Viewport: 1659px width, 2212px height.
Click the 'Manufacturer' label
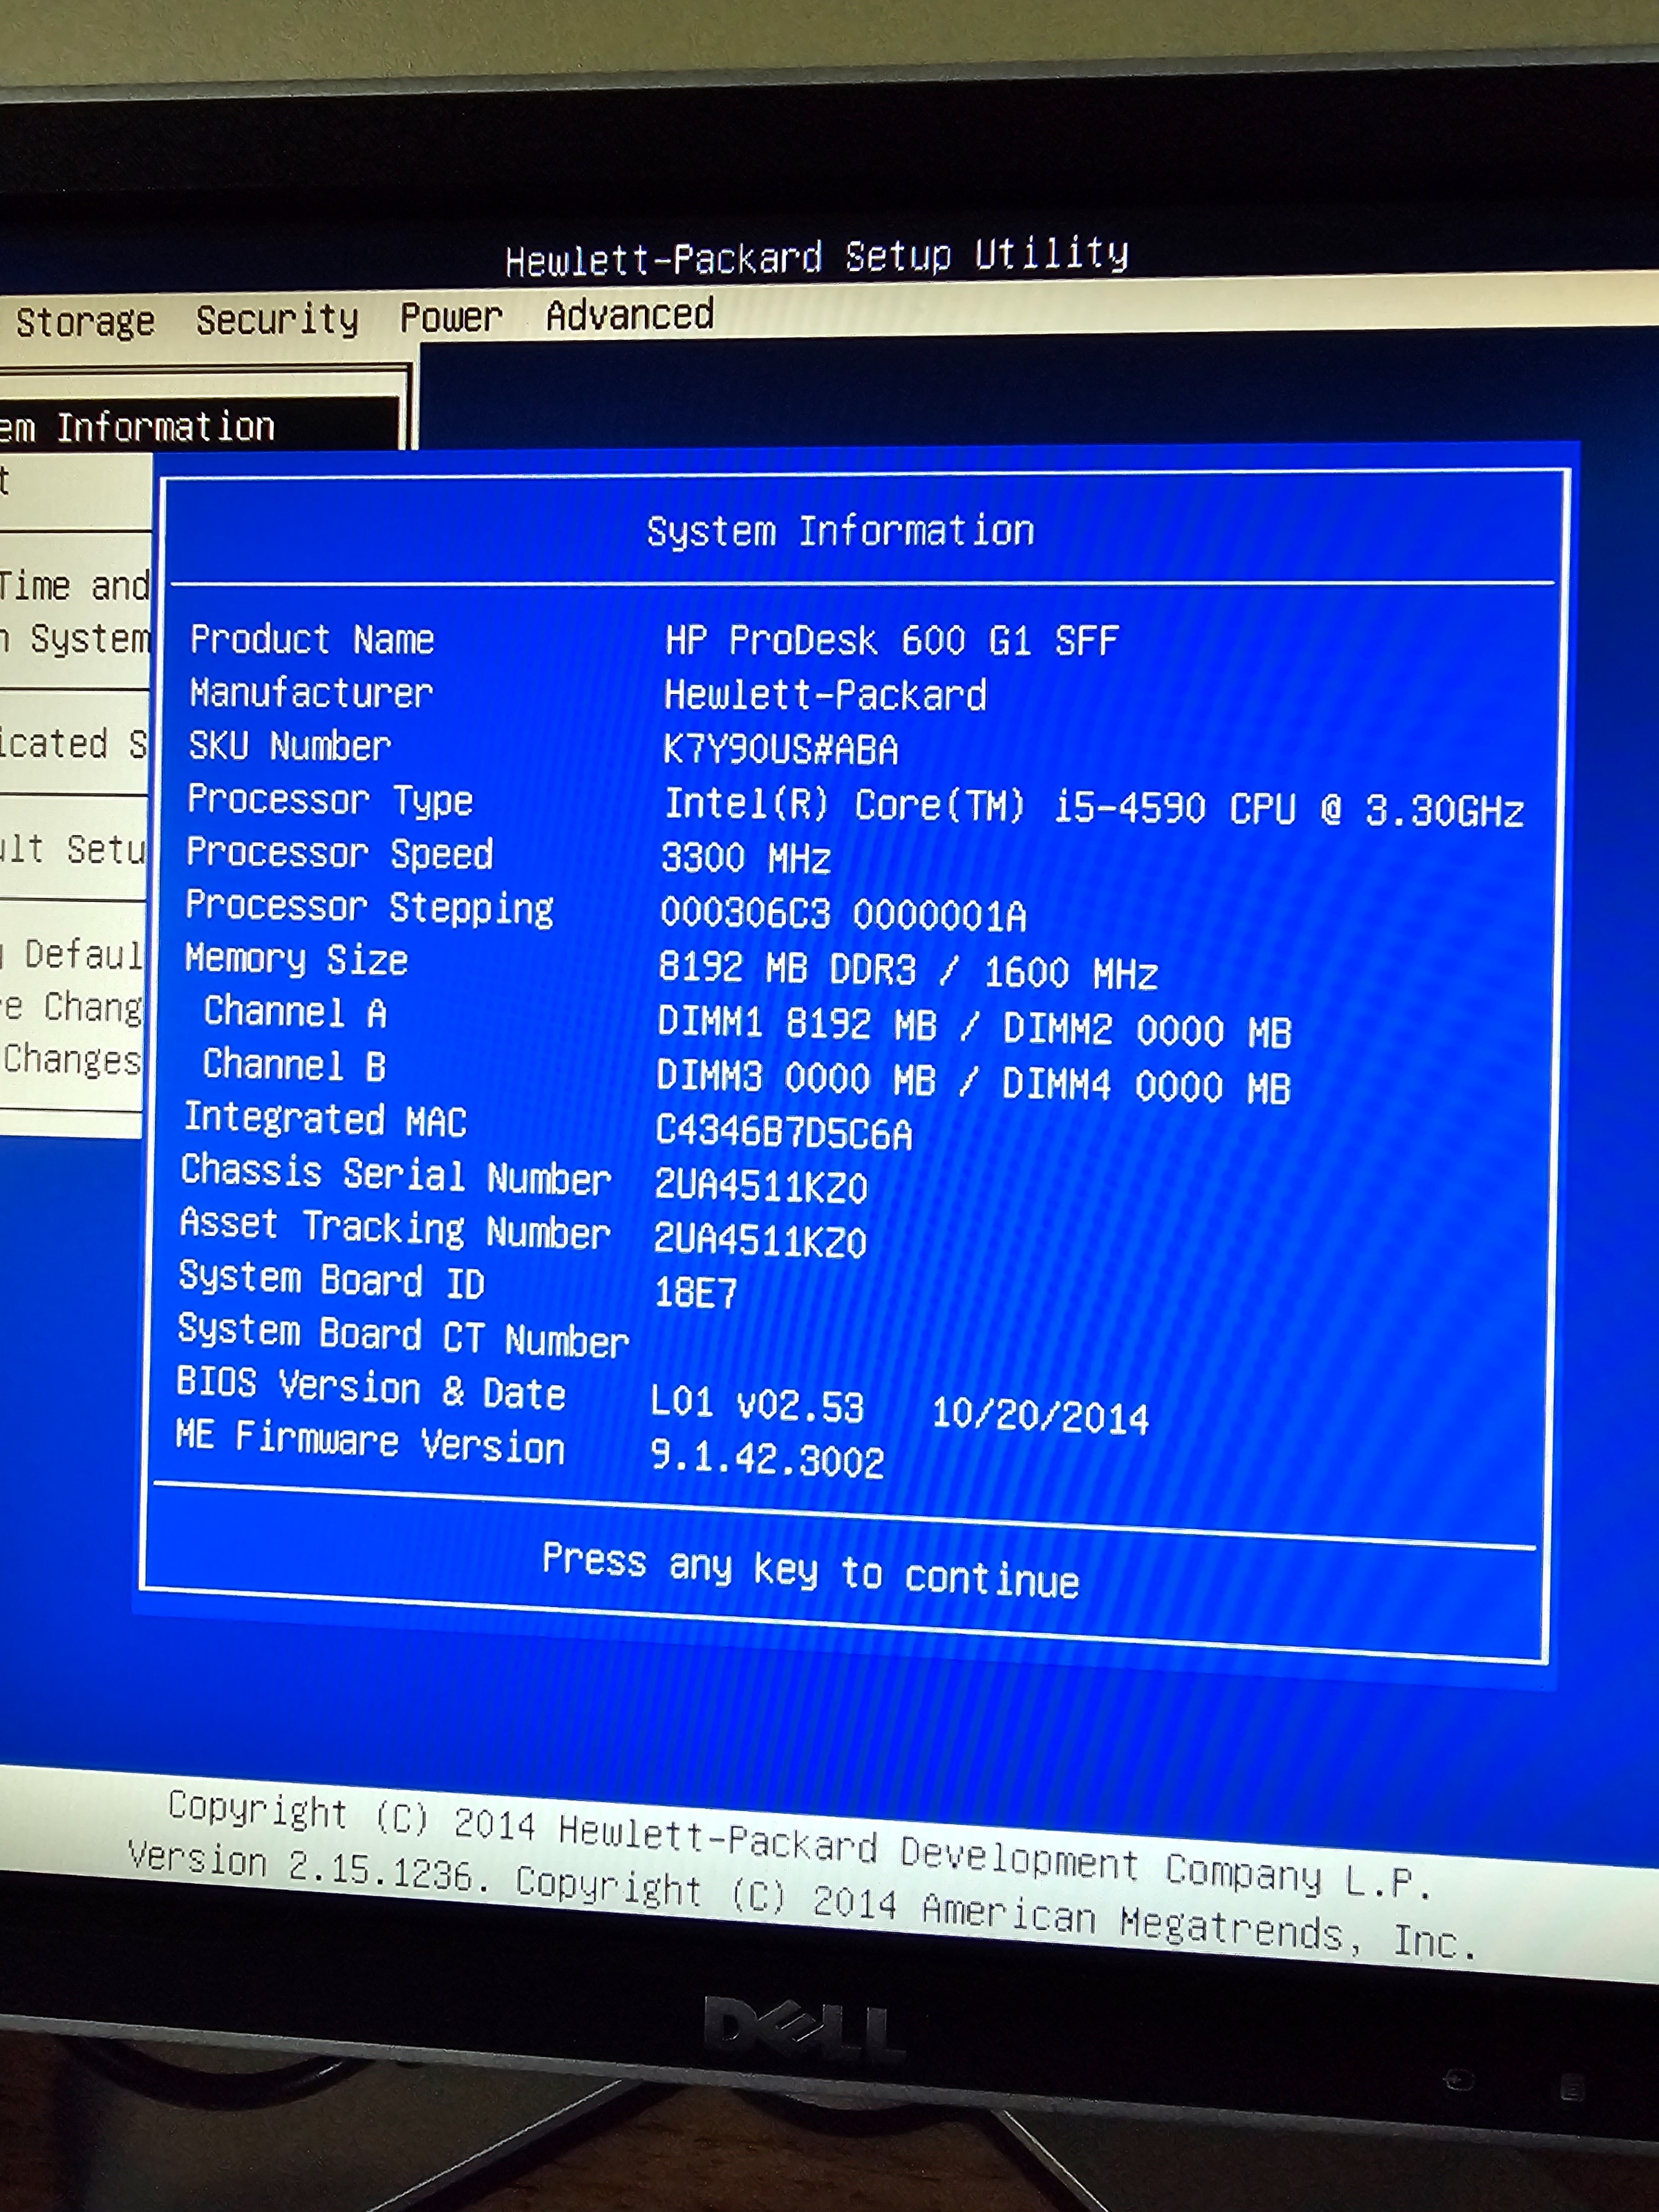(311, 693)
